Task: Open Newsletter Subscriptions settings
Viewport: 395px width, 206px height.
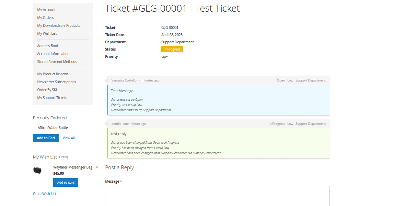Action: click(x=57, y=82)
